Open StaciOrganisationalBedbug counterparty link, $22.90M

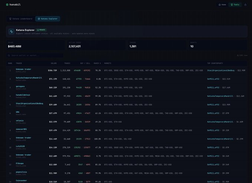220,70
